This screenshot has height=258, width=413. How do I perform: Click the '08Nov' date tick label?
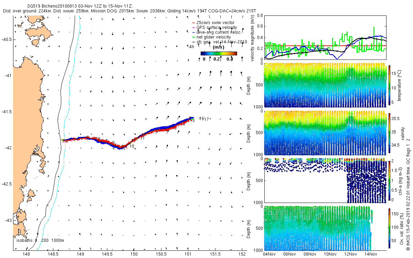pyautogui.click(x=309, y=254)
